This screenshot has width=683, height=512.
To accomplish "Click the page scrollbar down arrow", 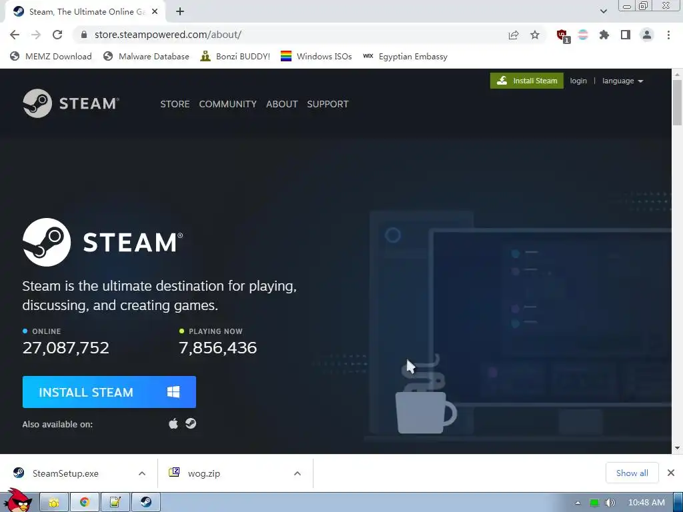I will tap(678, 448).
